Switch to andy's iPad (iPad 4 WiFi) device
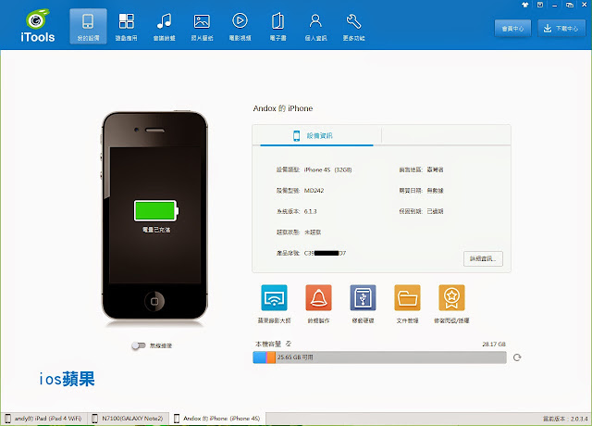The image size is (592, 426). point(44,419)
